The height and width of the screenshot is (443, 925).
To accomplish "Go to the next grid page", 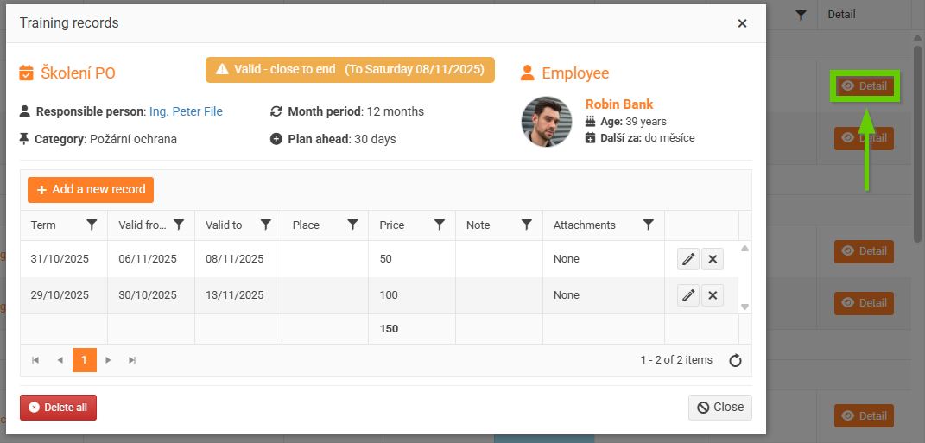I will point(108,360).
